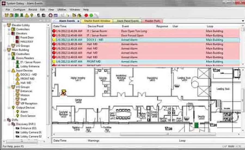Open the File menu
Screen dimensions: 245x150
(x=8, y=10)
